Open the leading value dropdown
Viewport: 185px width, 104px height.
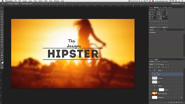pos(167,12)
